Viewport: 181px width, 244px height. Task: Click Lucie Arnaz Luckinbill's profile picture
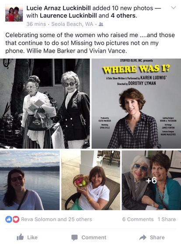14,13
